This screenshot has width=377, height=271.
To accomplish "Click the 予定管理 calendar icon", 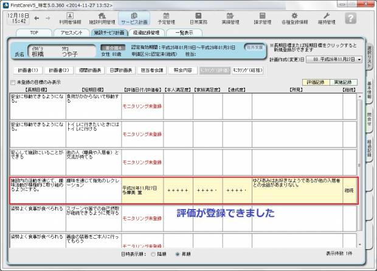I will pos(167,18).
